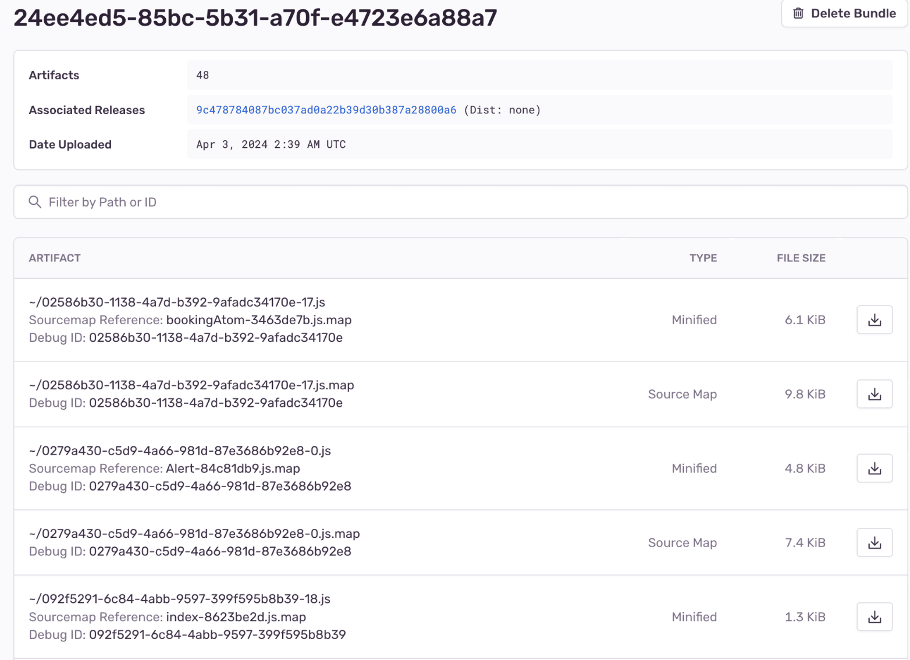
Task: Download the bookingAtom minified 6.1 KiB artifact
Action: (x=874, y=320)
